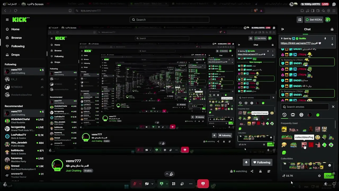The image size is (339, 191).
Task: Open Snnsei recommended channel
Action: pyautogui.click(x=24, y=168)
